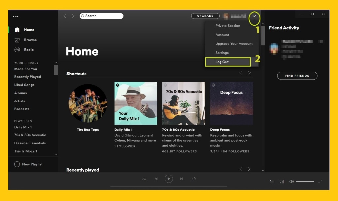Viewport: 338px width, 201px height.
Task: Choose Upgrade Your Account menu item
Action: pos(234,44)
